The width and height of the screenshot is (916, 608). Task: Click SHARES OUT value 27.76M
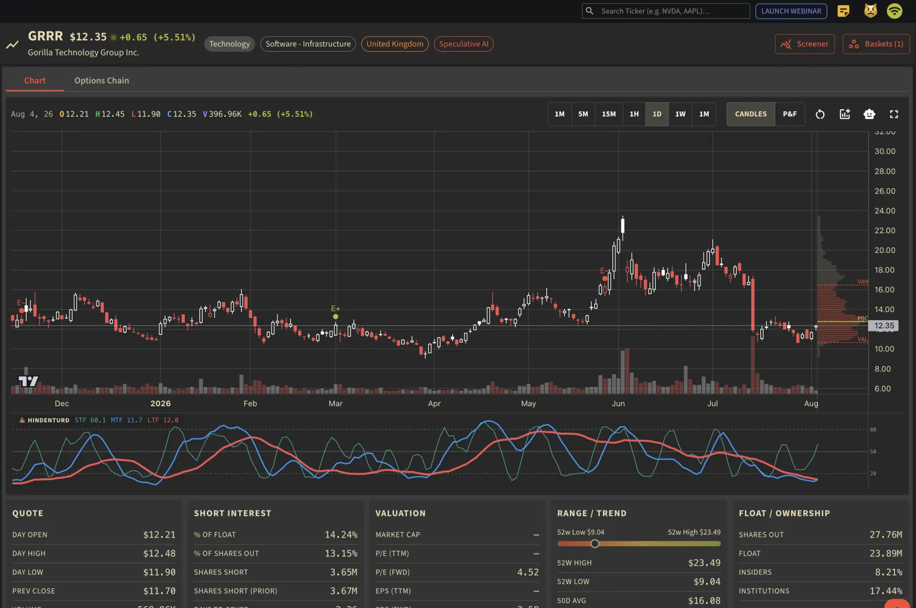(886, 535)
